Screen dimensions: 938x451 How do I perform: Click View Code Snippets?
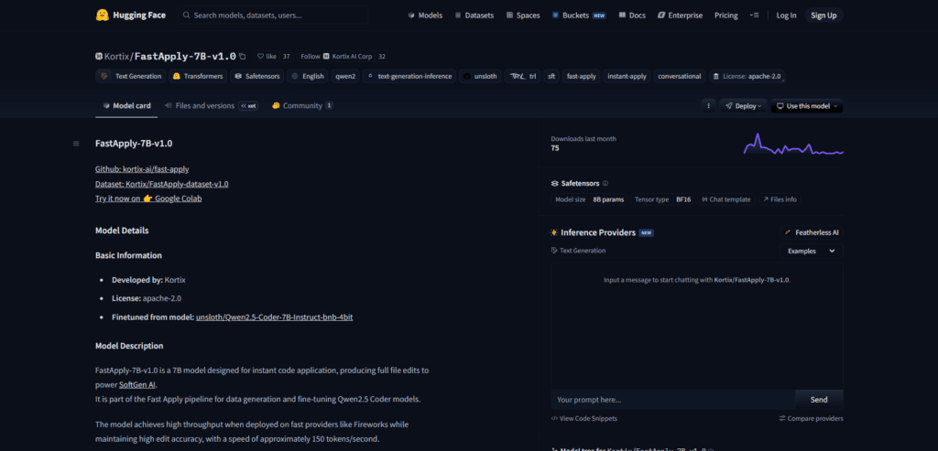coord(584,419)
